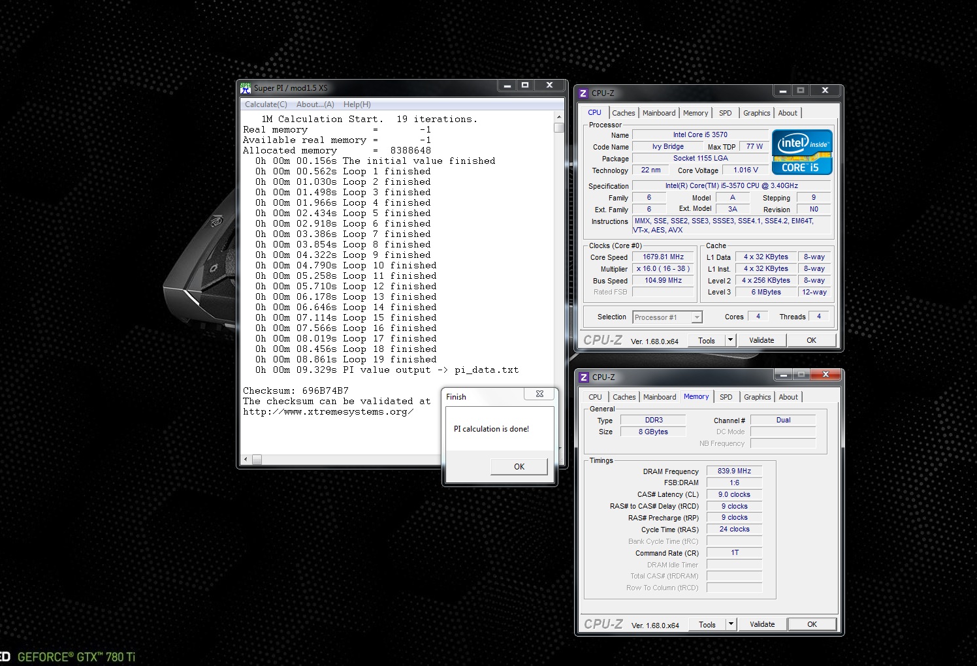This screenshot has width=977, height=666.
Task: Click OK in the Finish dialog
Action: pos(519,466)
